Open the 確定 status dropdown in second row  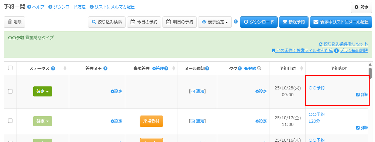pyautogui.click(x=43, y=121)
